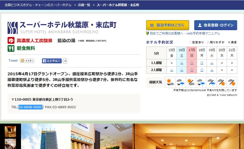Select current breadcrumb スーパーホテル秋葉原・末広町
Viewport: 244px width, 149px height.
pos(118,5)
